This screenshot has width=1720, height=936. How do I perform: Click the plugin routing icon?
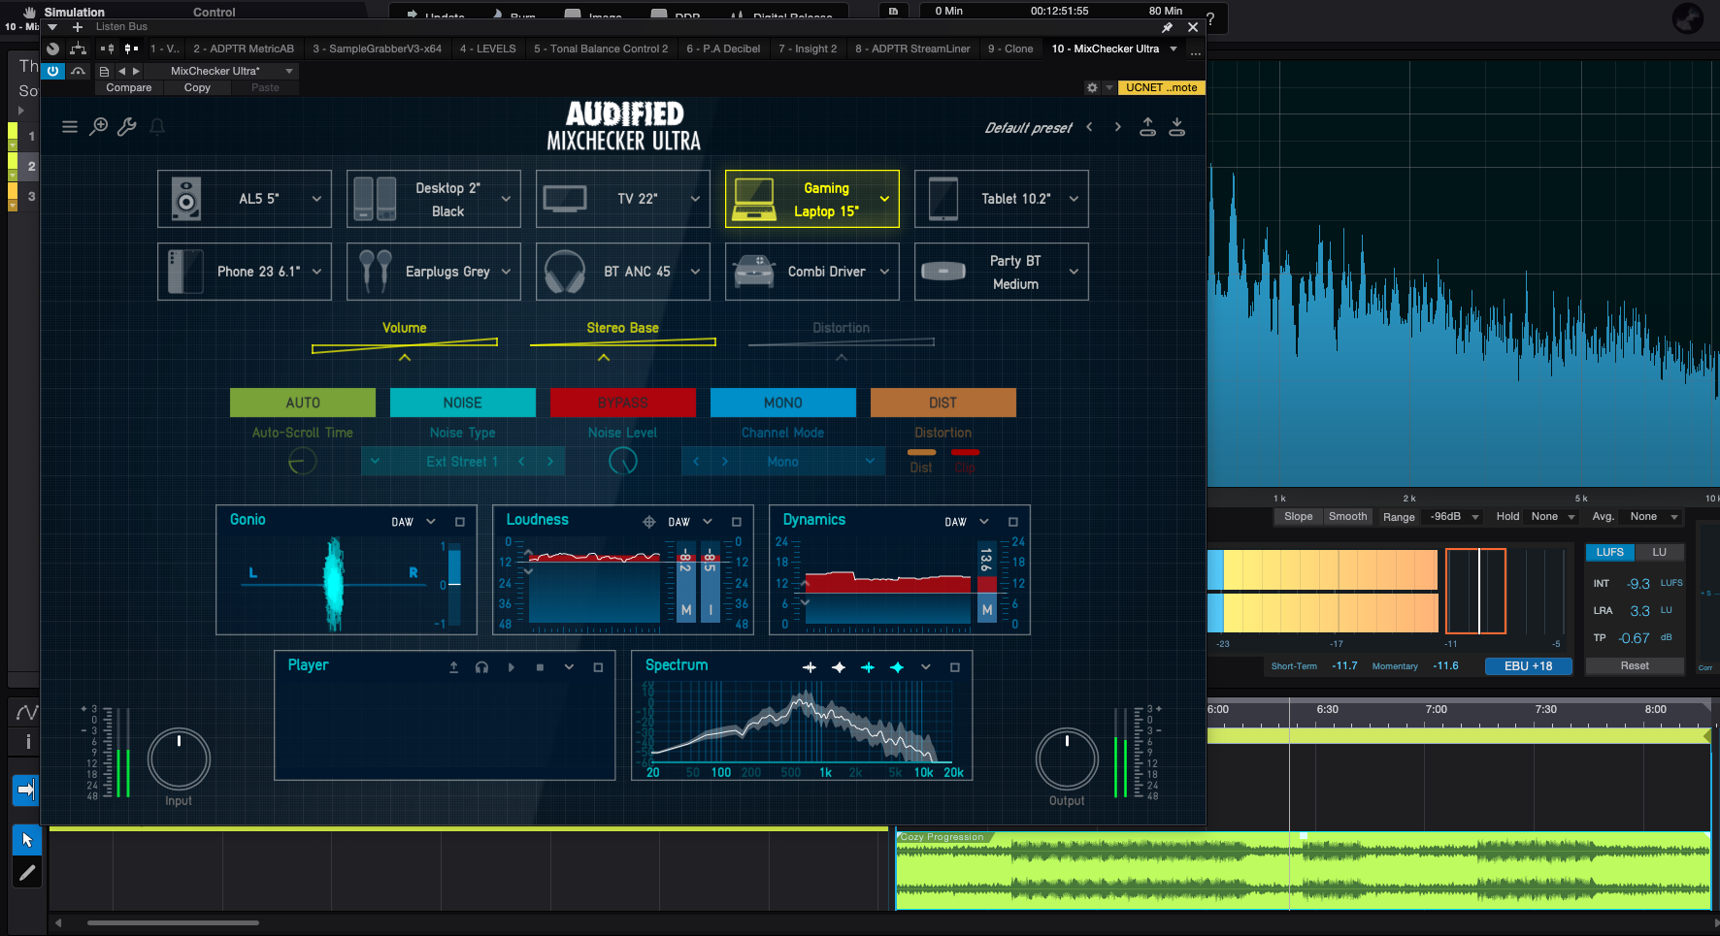click(x=79, y=48)
